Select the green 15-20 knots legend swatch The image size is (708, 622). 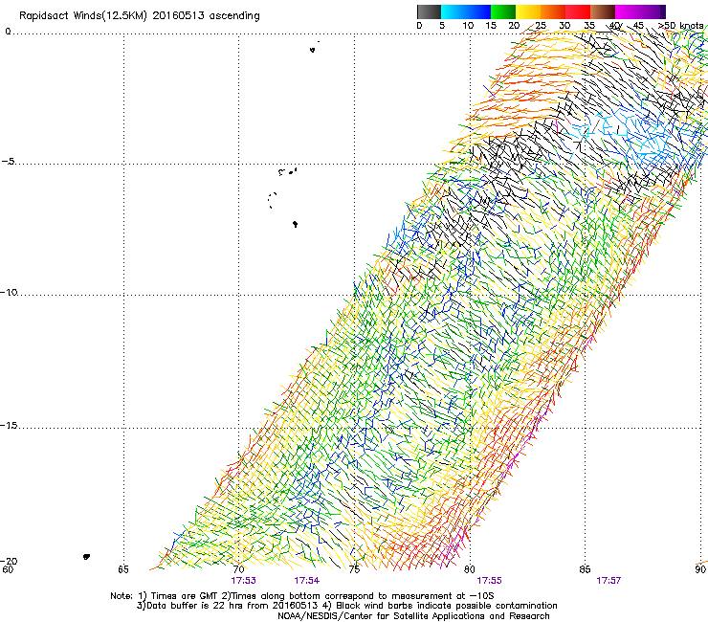(503, 11)
